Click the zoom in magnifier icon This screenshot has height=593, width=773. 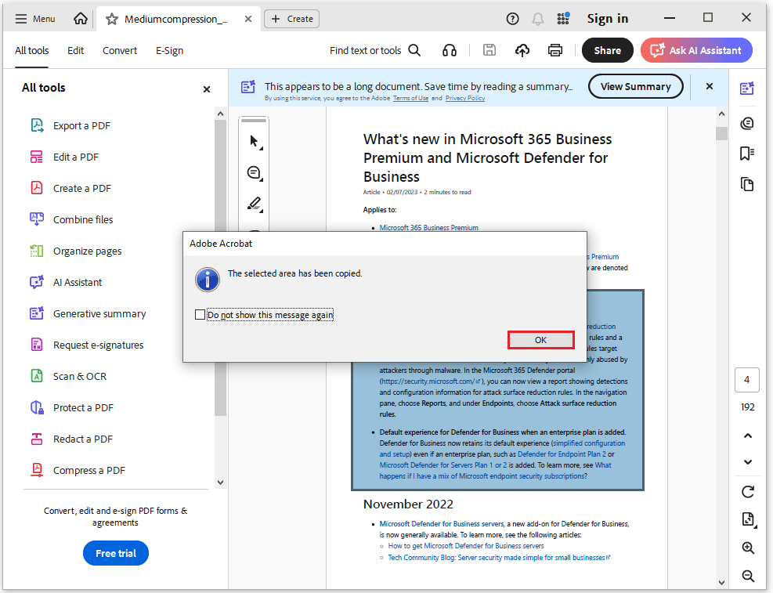[x=748, y=548]
